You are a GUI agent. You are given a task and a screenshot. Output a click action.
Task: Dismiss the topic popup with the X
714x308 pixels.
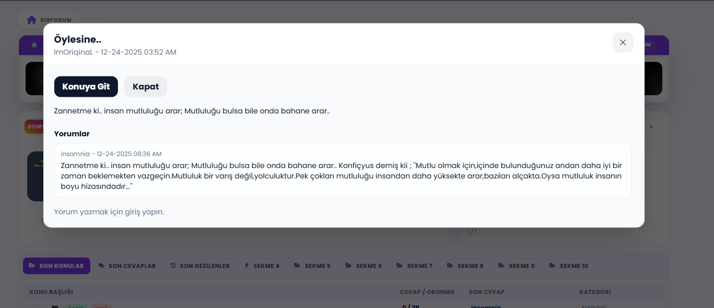pyautogui.click(x=623, y=42)
